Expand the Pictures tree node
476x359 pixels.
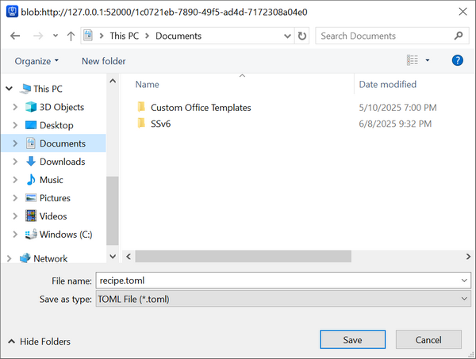(15, 197)
